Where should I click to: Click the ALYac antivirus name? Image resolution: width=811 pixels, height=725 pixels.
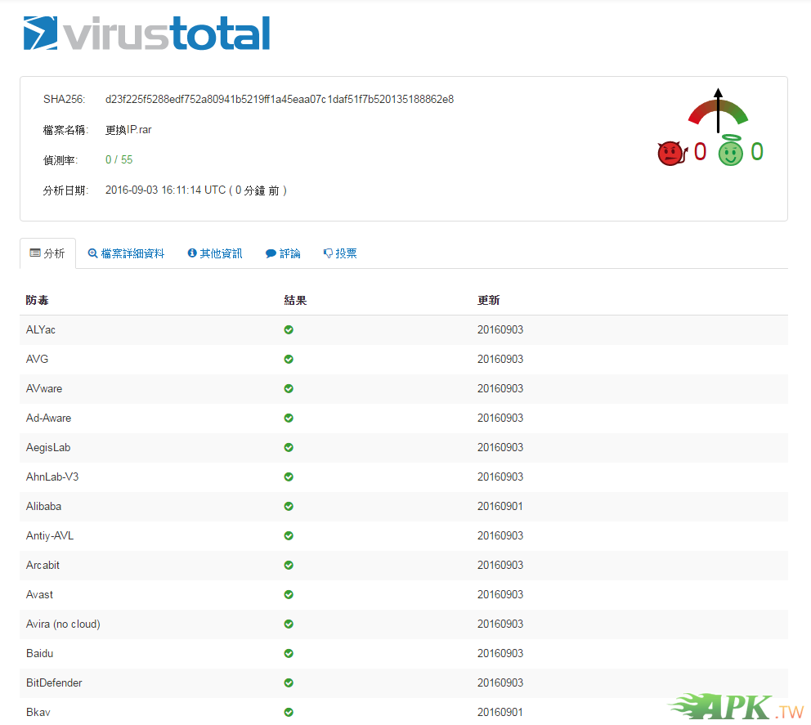41,330
